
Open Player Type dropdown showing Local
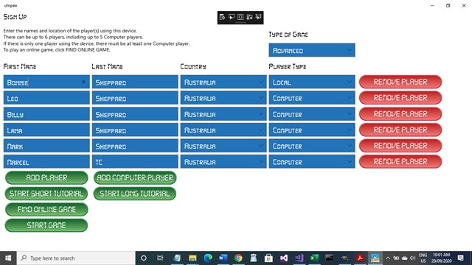312,82
